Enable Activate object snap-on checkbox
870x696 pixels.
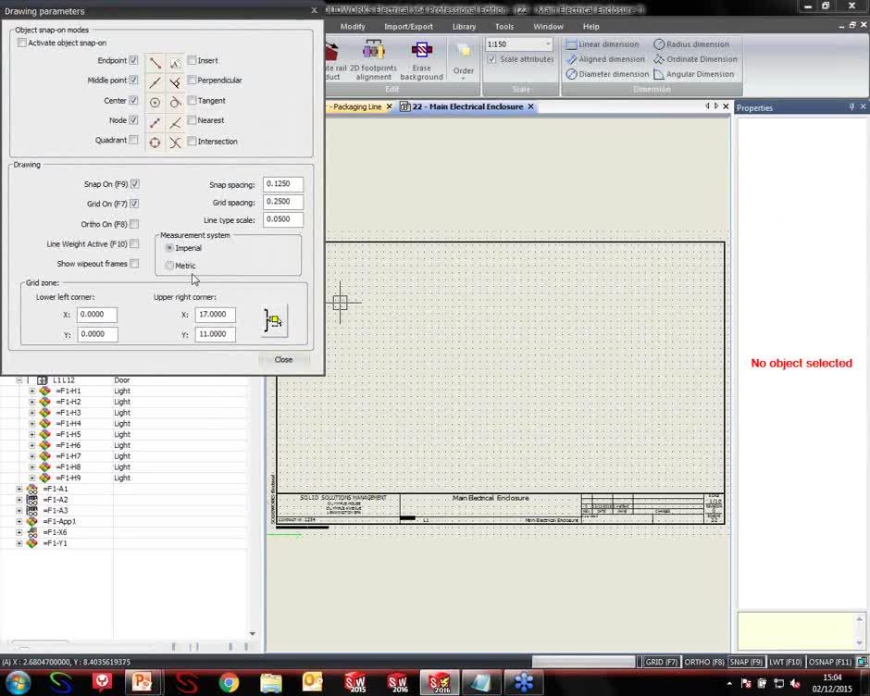22,43
